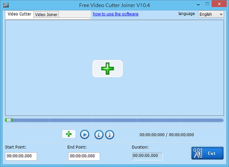Click the large green plus add-video icon

(x=107, y=68)
